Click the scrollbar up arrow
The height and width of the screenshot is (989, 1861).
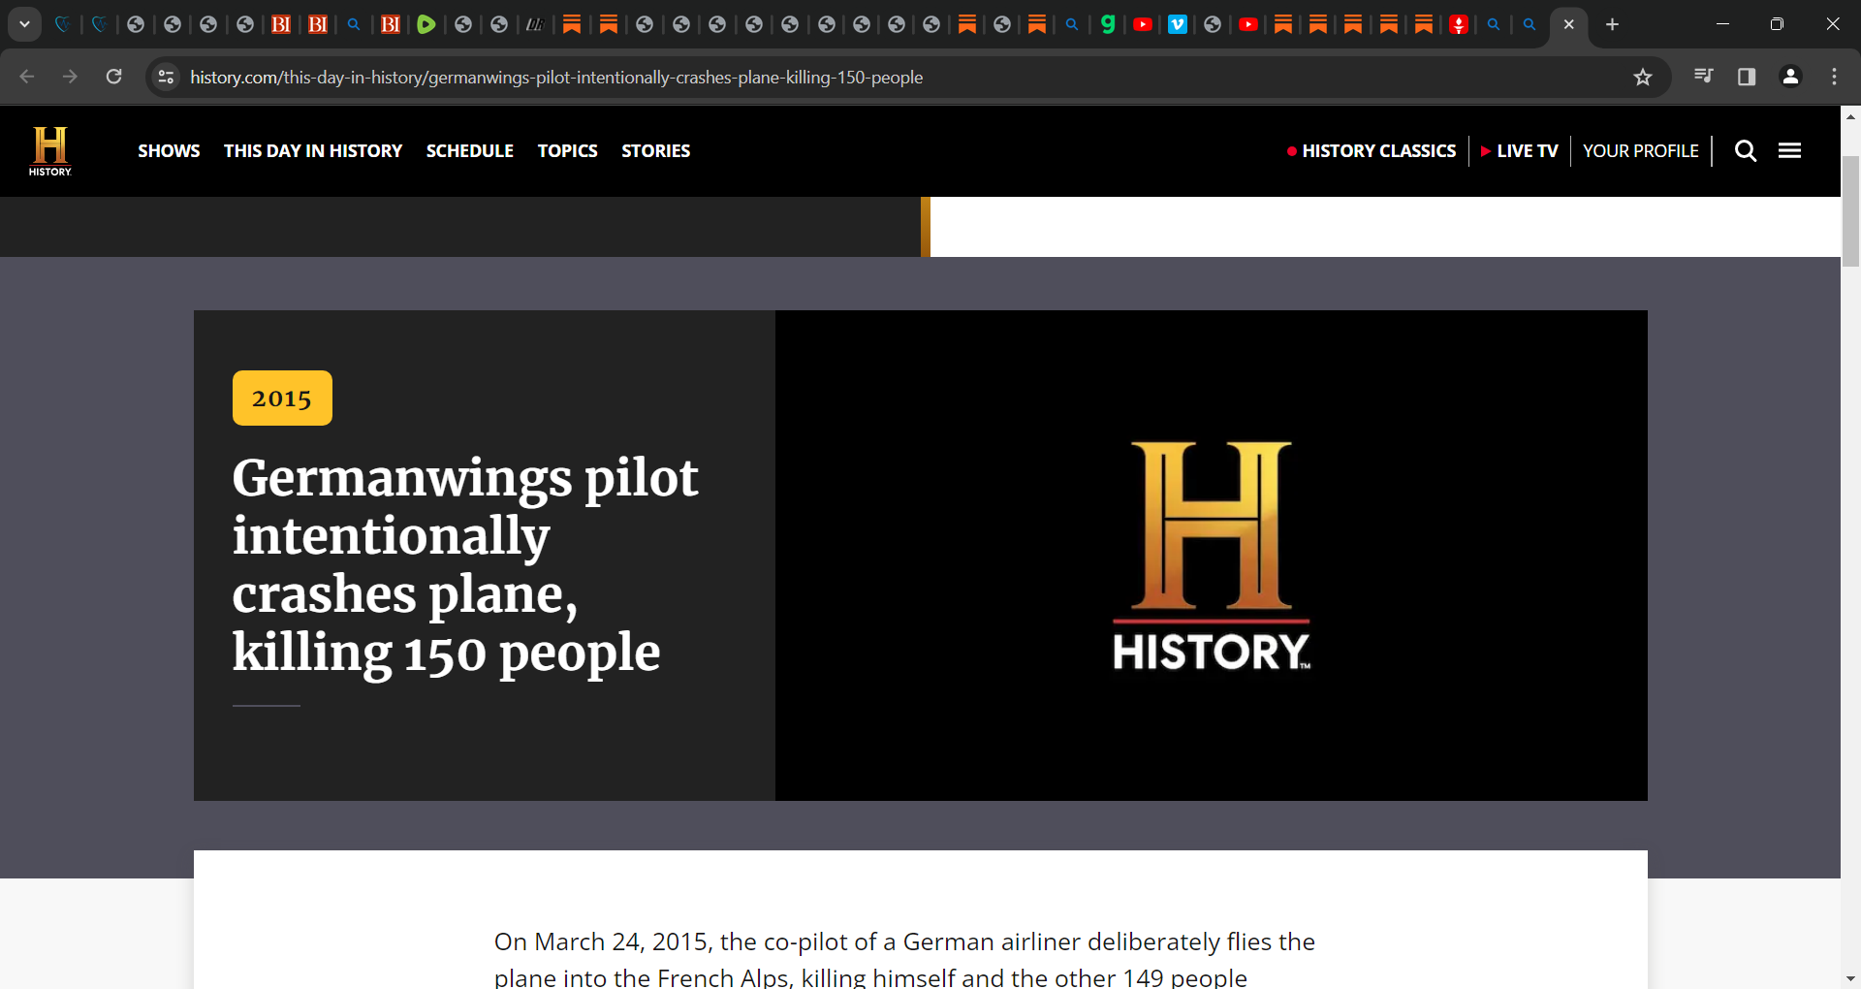(x=1850, y=115)
